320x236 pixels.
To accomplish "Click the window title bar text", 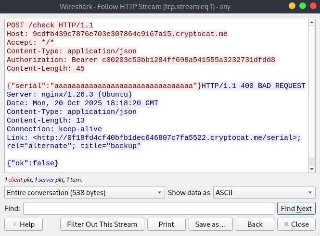I will [145, 7].
